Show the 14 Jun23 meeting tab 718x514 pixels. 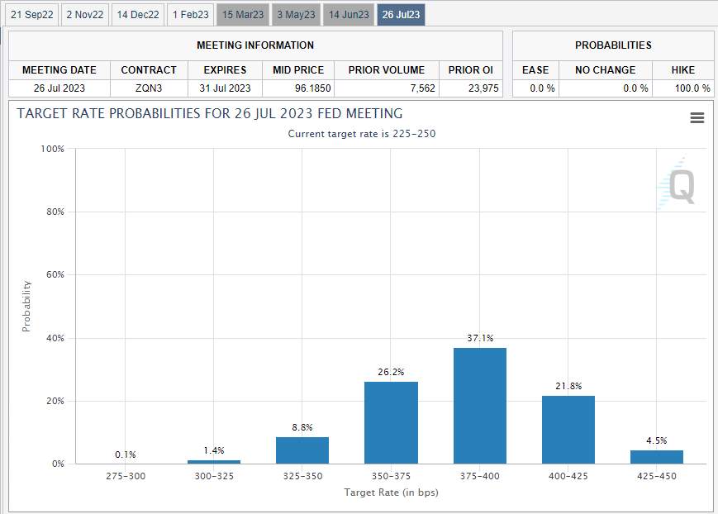click(349, 15)
